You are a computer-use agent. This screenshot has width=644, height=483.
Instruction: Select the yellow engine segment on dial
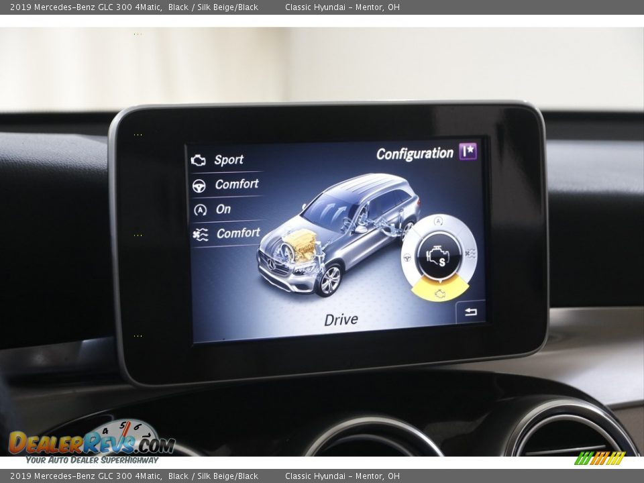pos(439,290)
